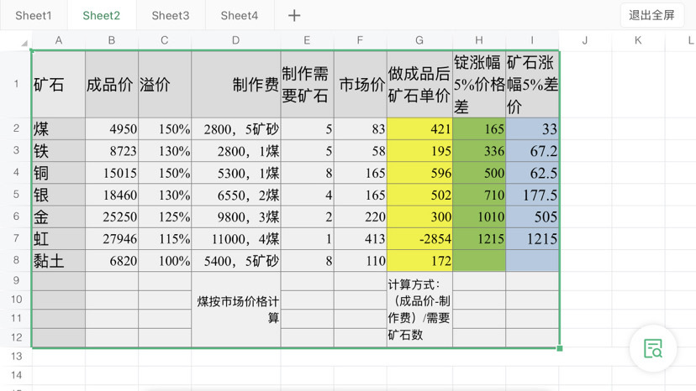Open the Sheet4 tab
This screenshot has height=391, width=696.
coord(240,15)
